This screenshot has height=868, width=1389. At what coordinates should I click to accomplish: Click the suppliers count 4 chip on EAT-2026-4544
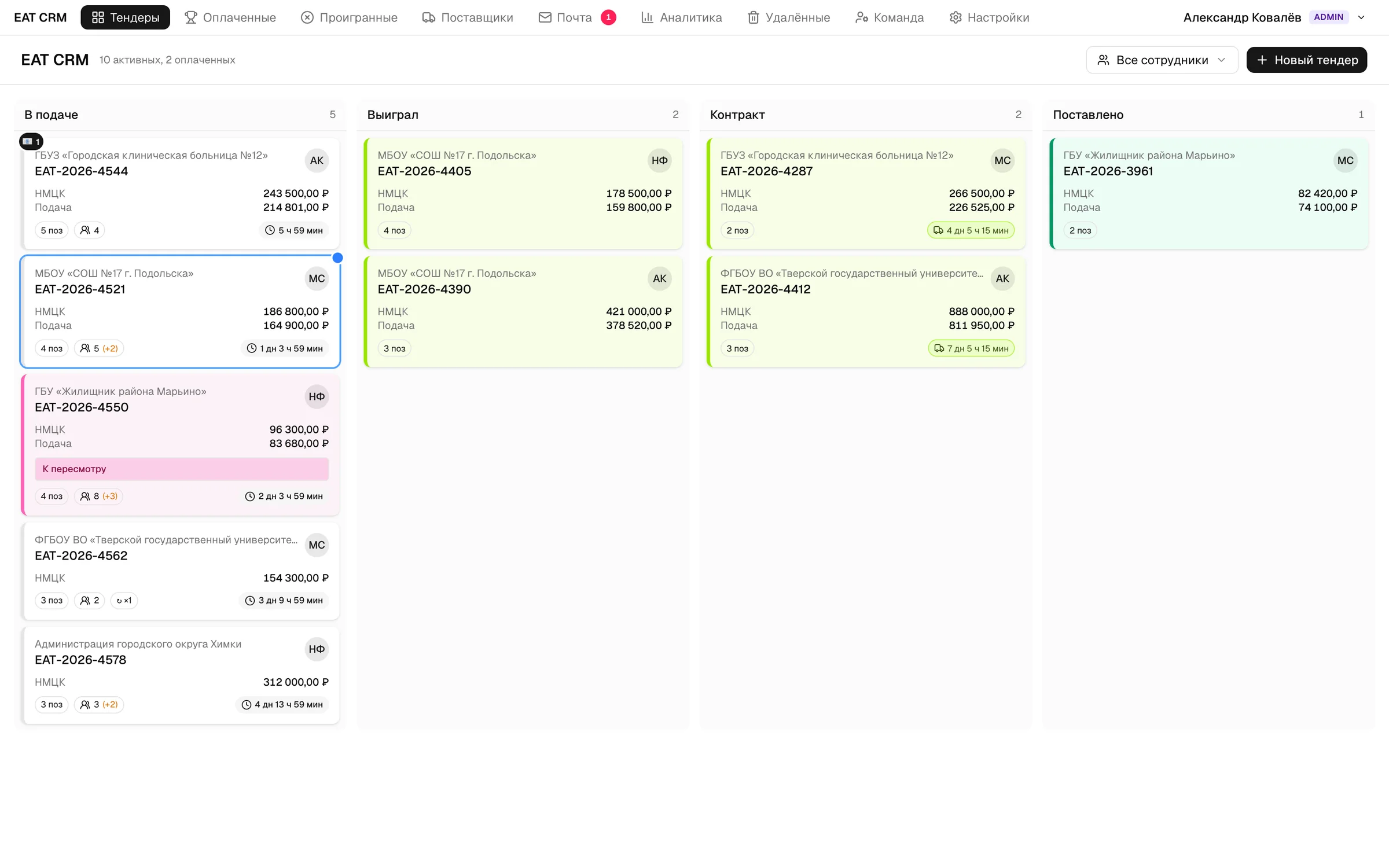pyautogui.click(x=90, y=230)
